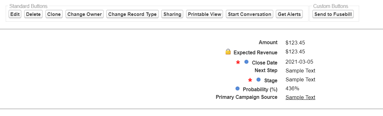
Task: Open the Sharing settings button
Action: (172, 14)
